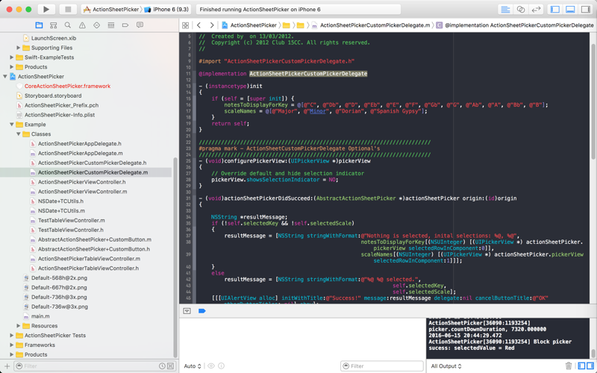The width and height of the screenshot is (597, 373).
Task: Open the Find navigator search icon
Action: tap(67, 25)
